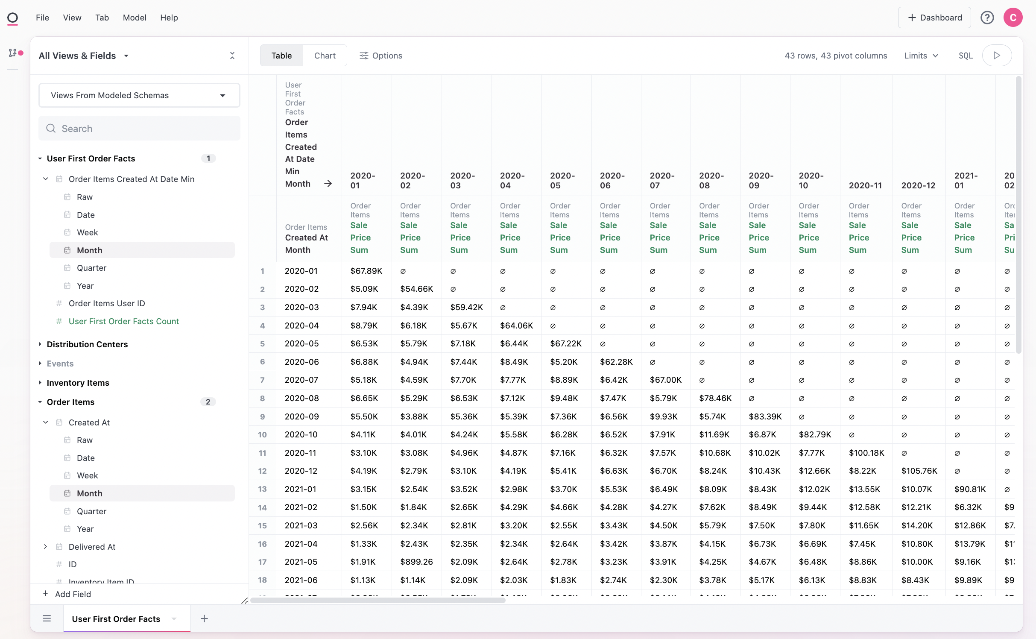Click the Dashboard button
The height and width of the screenshot is (639, 1036).
pos(934,18)
